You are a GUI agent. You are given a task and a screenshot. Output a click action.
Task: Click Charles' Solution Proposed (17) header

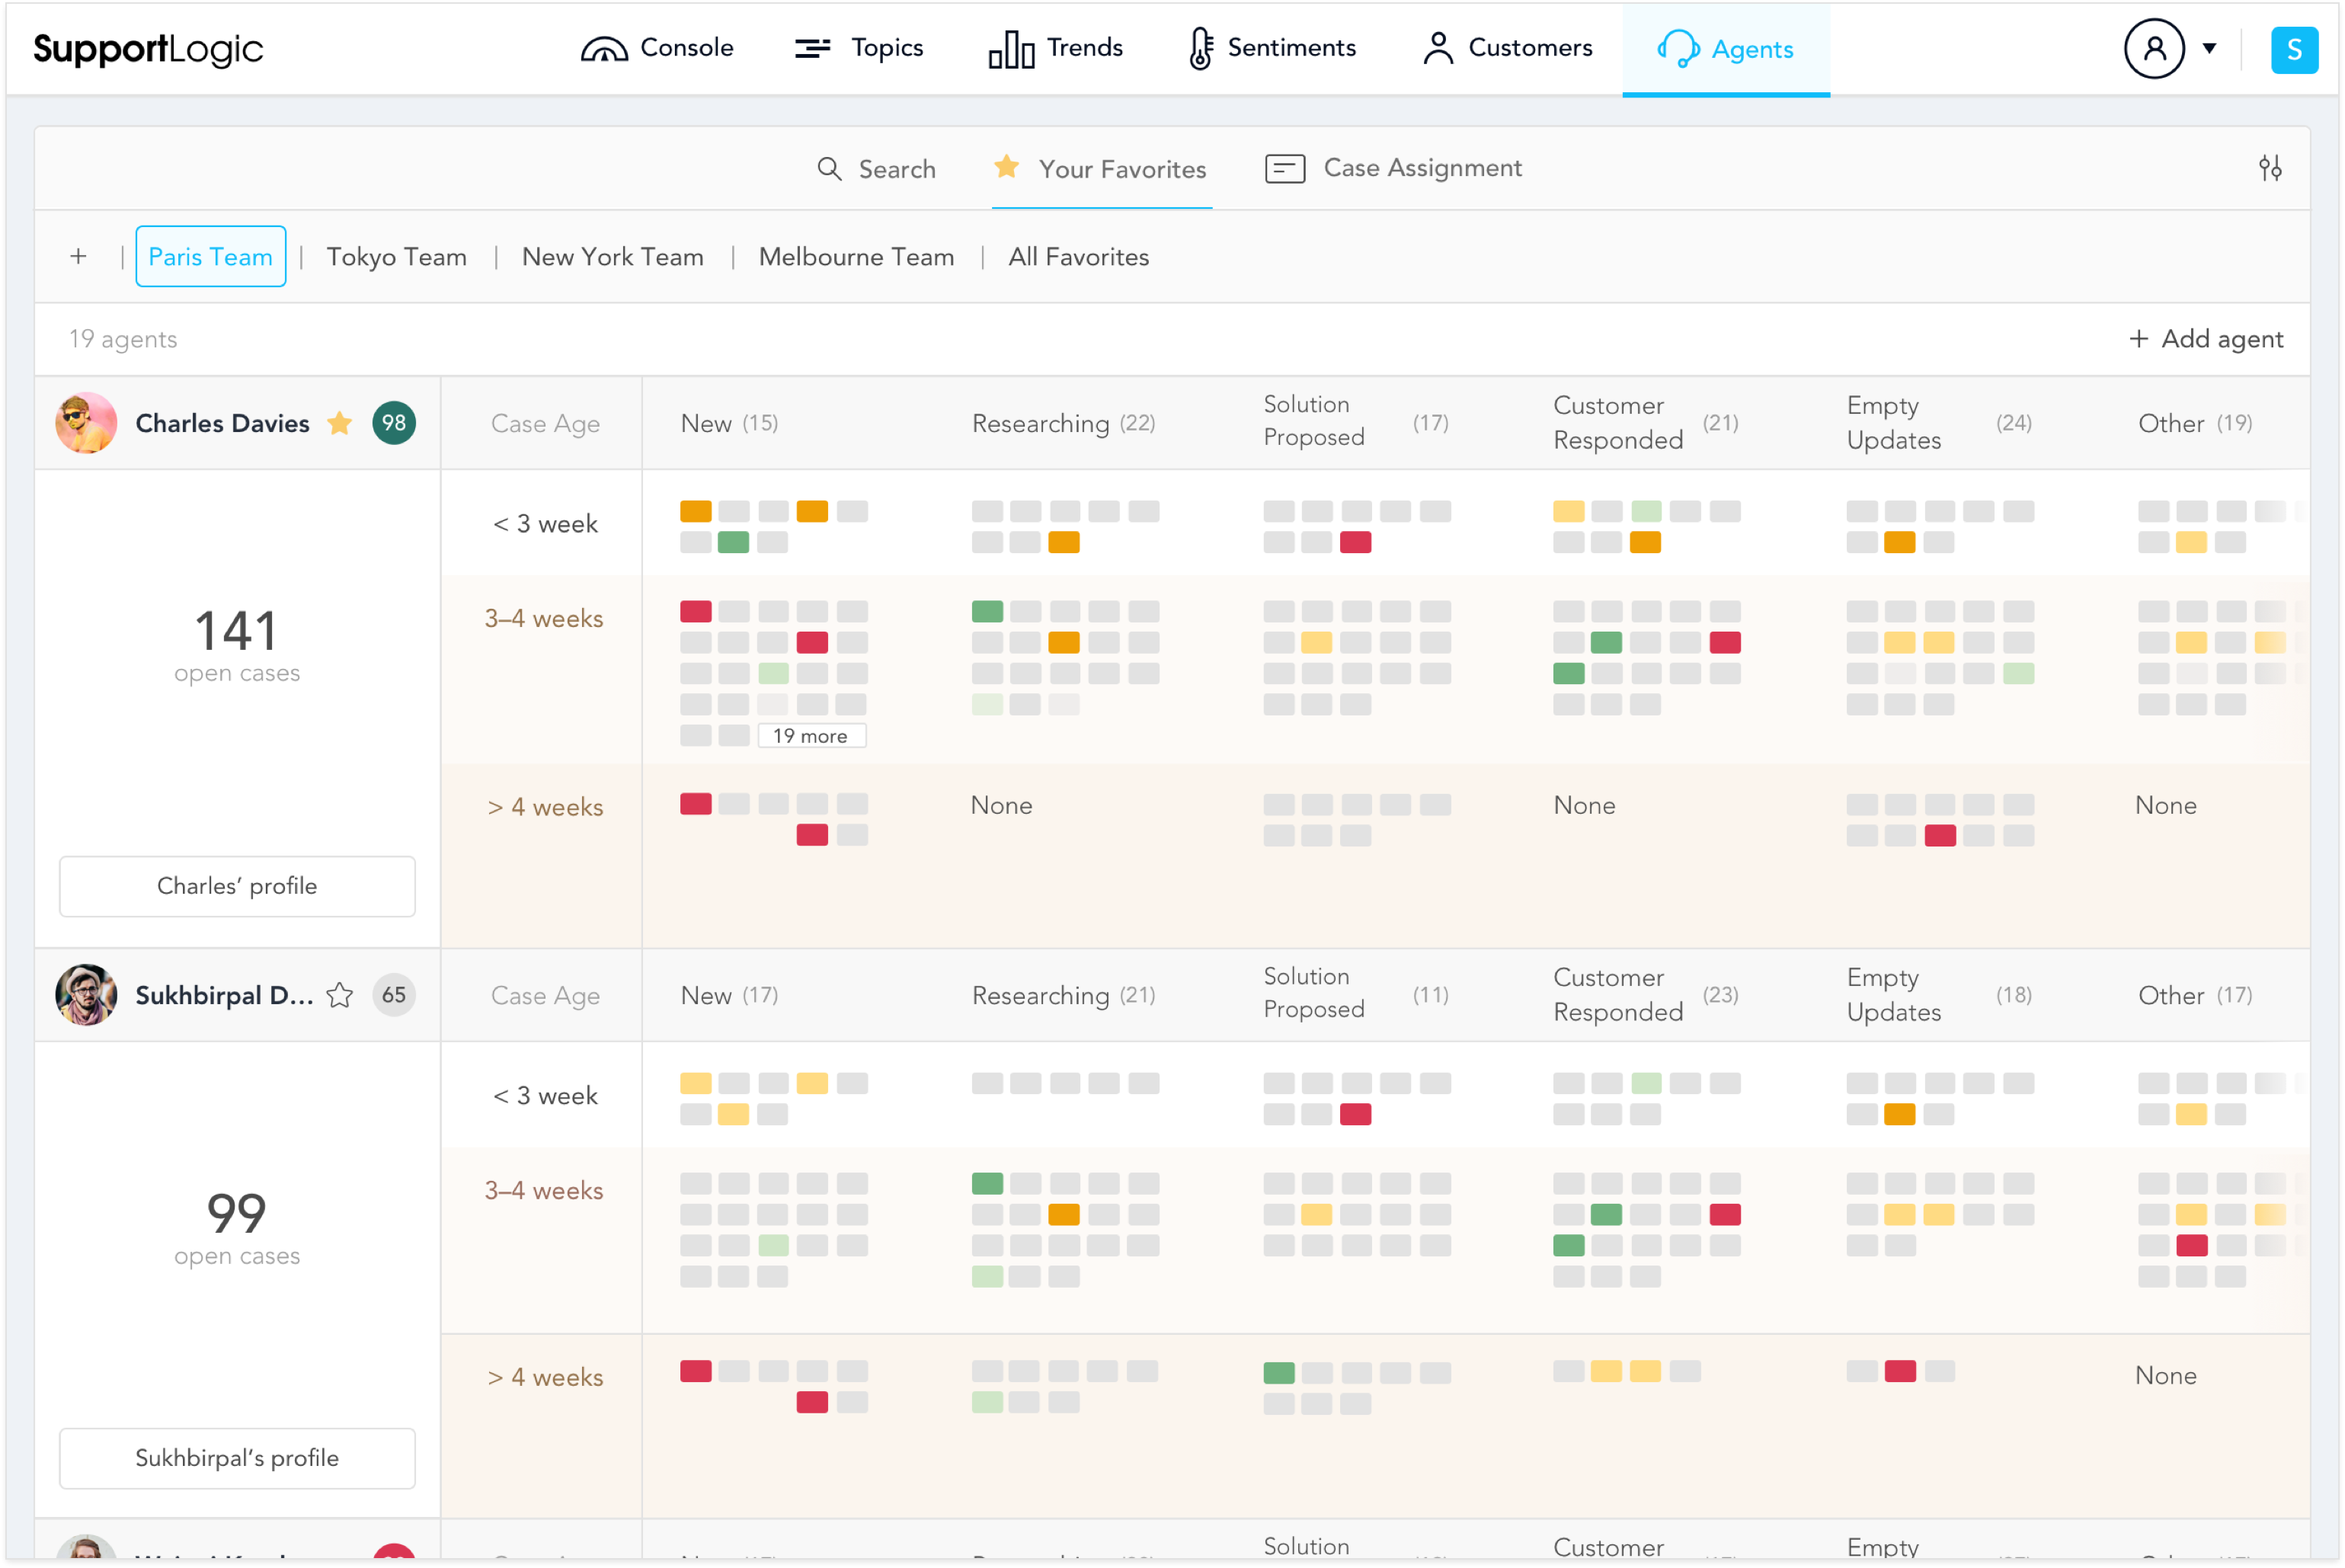1355,421
